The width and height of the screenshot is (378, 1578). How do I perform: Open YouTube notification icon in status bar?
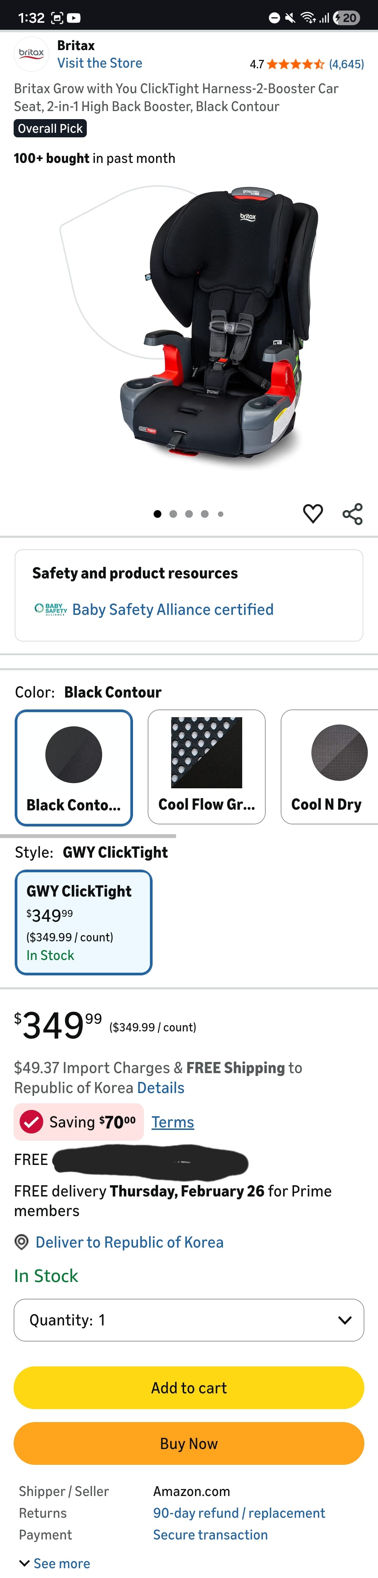(74, 18)
